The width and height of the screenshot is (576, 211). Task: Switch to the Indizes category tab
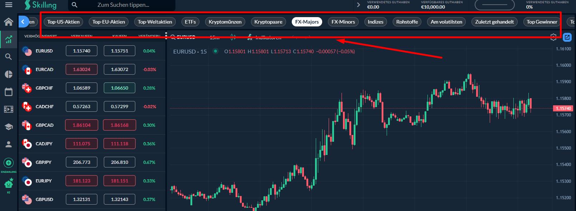click(x=375, y=22)
